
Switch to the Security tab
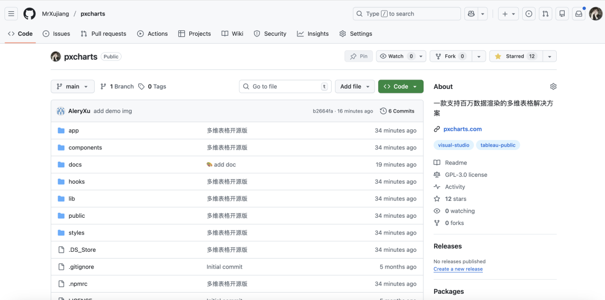[x=270, y=34]
